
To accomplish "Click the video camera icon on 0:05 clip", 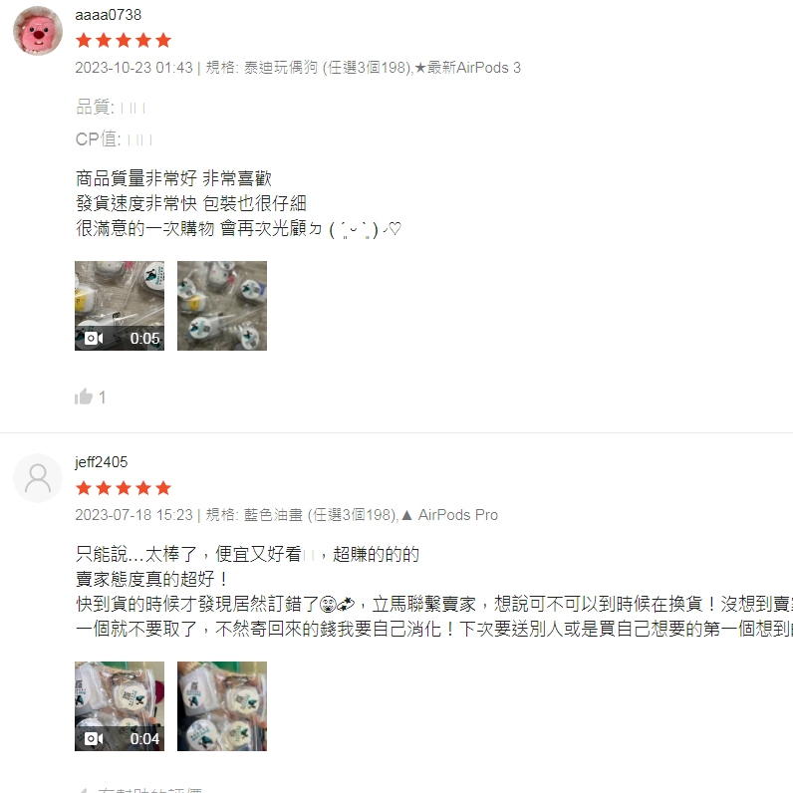I will pos(94,339).
